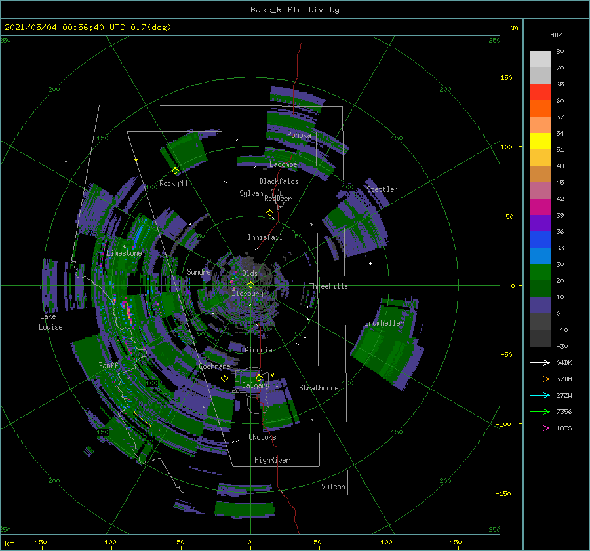The width and height of the screenshot is (590, 551).
Task: Click the Drumheller city label
Action: click(x=384, y=323)
